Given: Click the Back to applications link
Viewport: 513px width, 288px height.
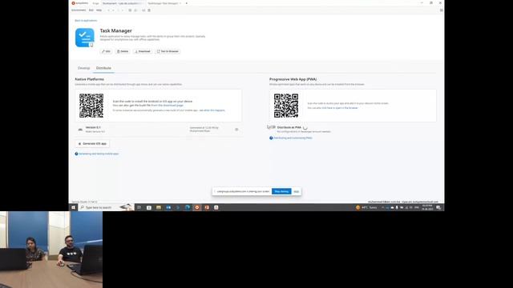Looking at the screenshot, I should coord(86,21).
